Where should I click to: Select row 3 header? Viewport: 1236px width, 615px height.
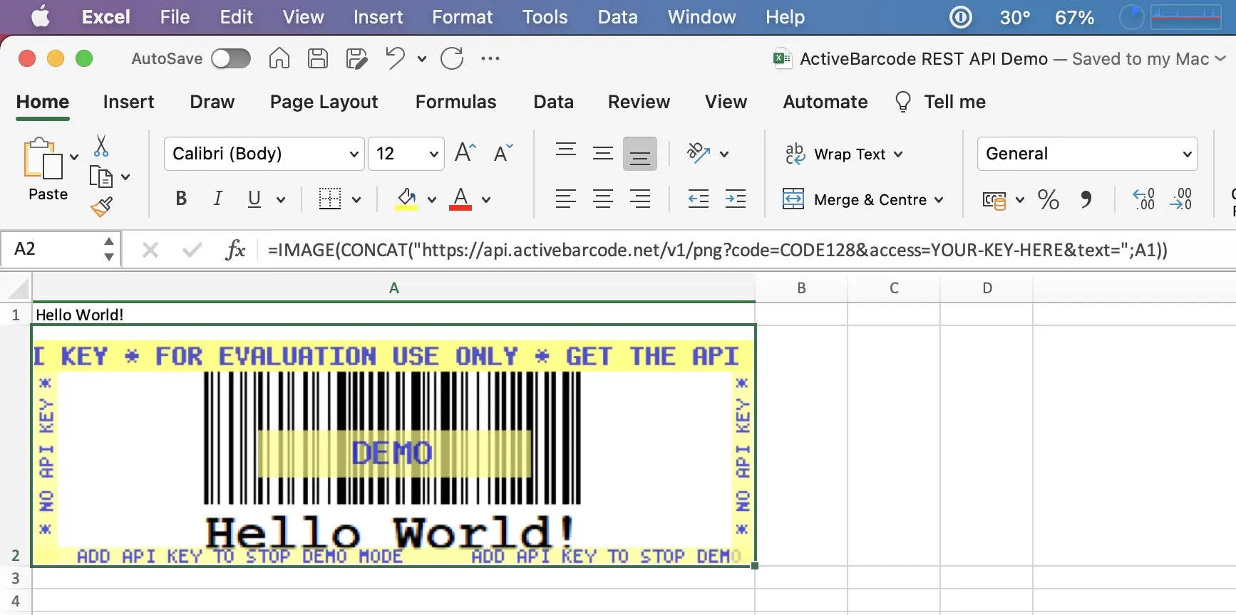click(16, 577)
